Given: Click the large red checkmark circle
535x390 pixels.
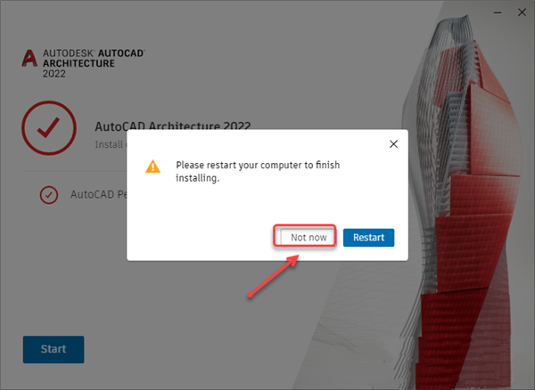Looking at the screenshot, I should pyautogui.click(x=49, y=127).
